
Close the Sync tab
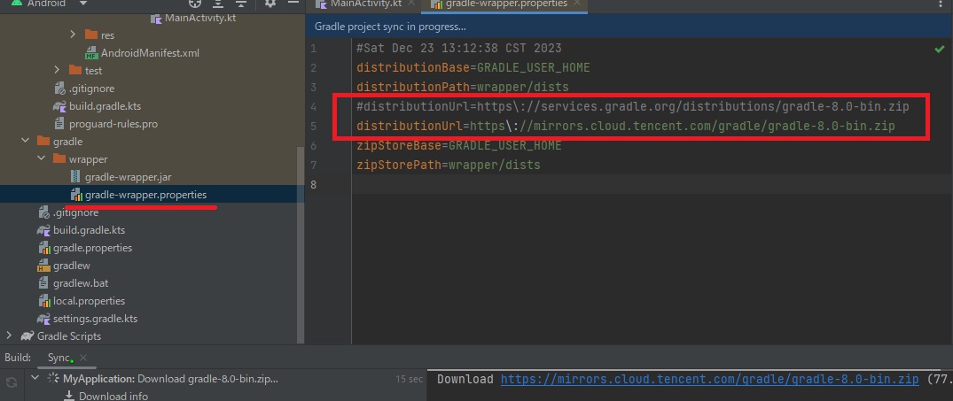[x=83, y=358]
